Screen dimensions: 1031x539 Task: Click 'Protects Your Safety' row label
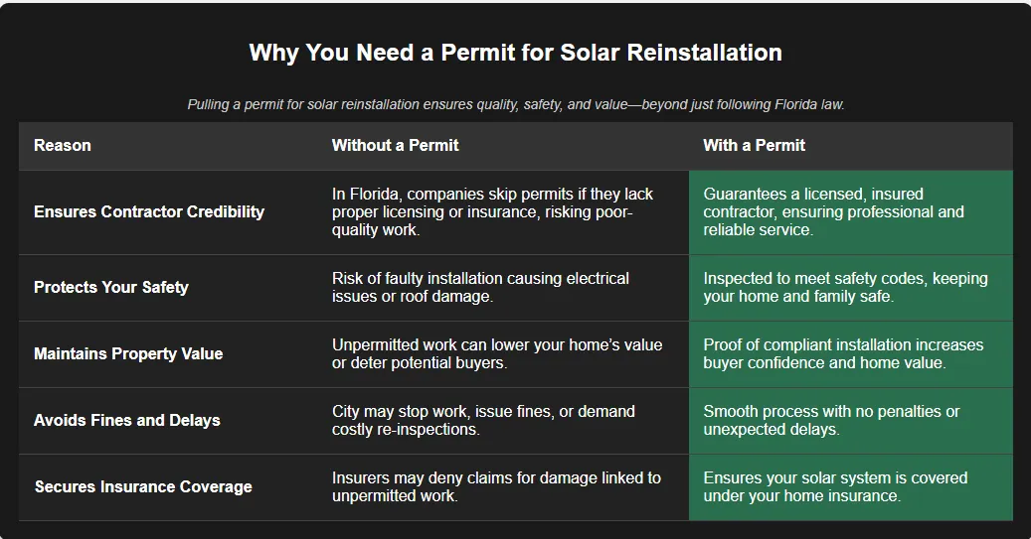pyautogui.click(x=111, y=287)
